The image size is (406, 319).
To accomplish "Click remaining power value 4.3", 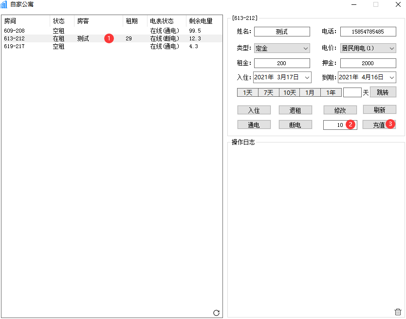I will 193,46.
